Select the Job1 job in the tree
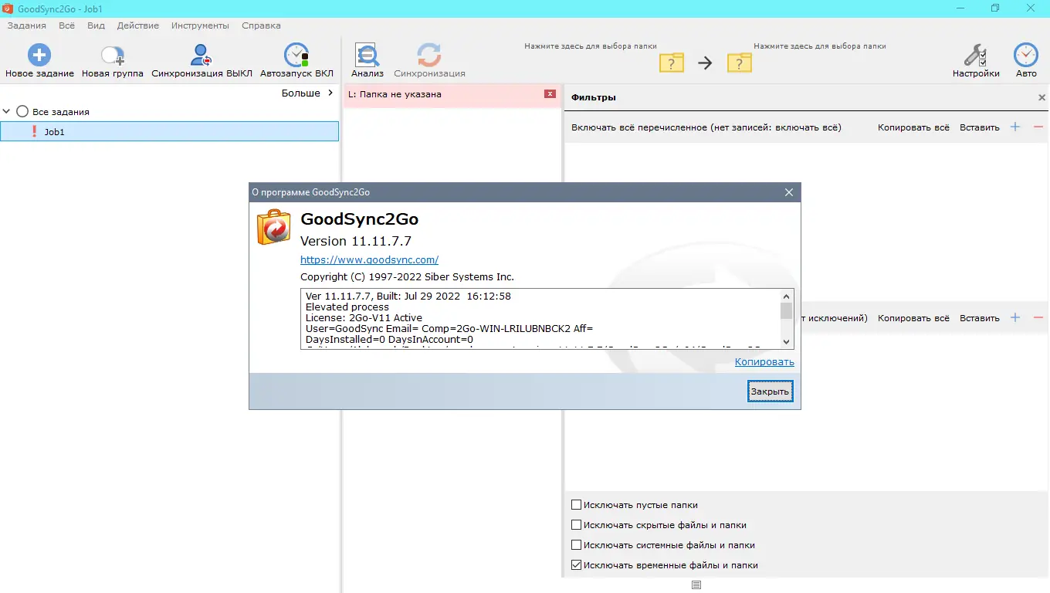This screenshot has height=593, width=1050. 170,131
